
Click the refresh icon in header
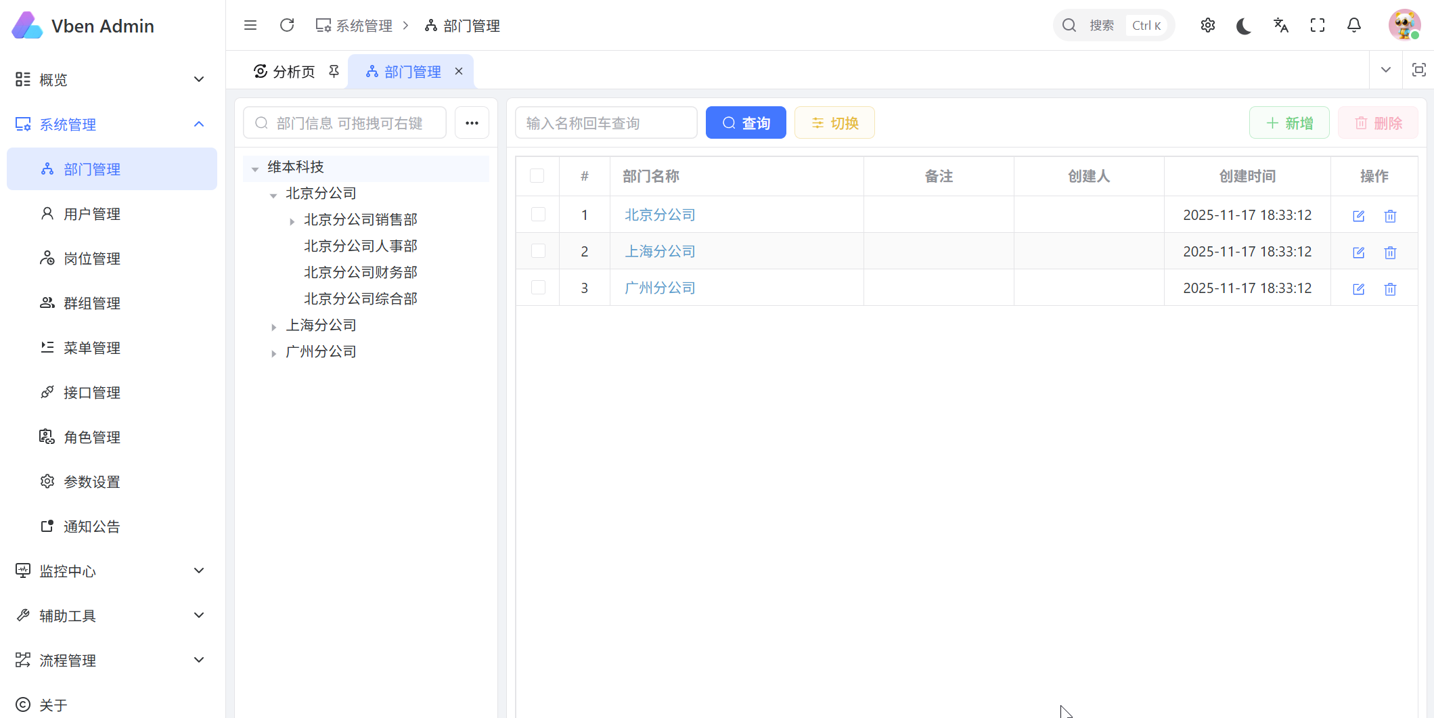[x=287, y=26]
